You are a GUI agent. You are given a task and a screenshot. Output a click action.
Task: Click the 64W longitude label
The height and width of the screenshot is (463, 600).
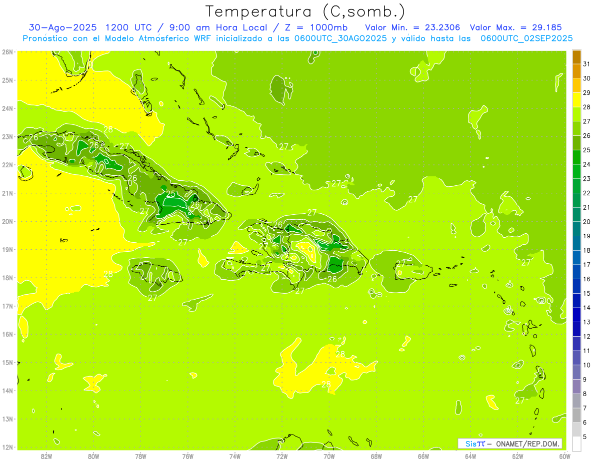470,456
